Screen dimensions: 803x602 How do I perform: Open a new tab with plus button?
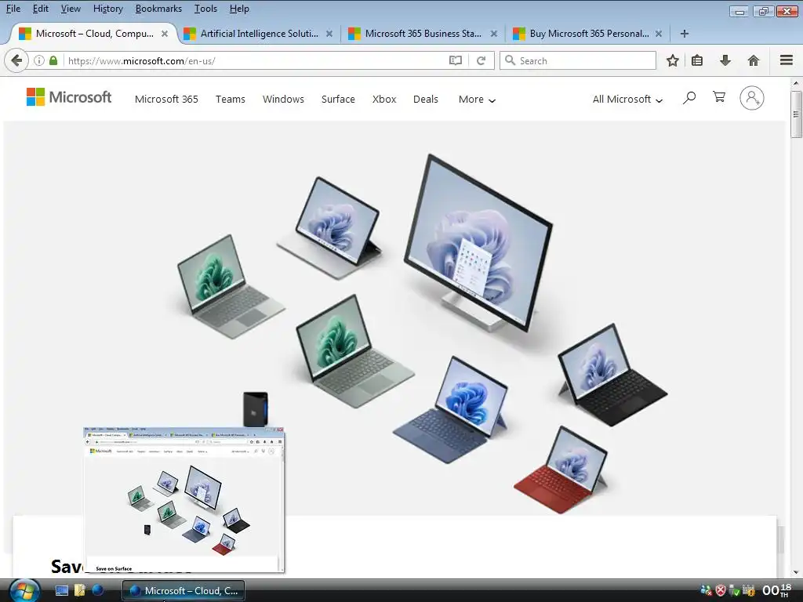click(x=684, y=33)
